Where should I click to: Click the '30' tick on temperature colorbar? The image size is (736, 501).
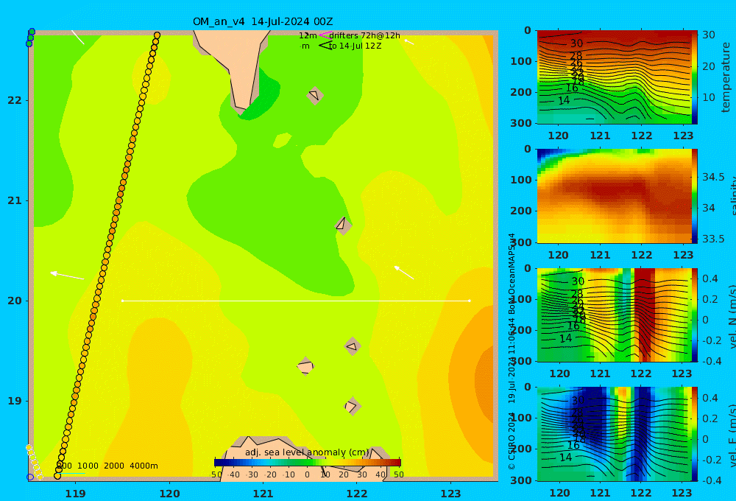(709, 35)
